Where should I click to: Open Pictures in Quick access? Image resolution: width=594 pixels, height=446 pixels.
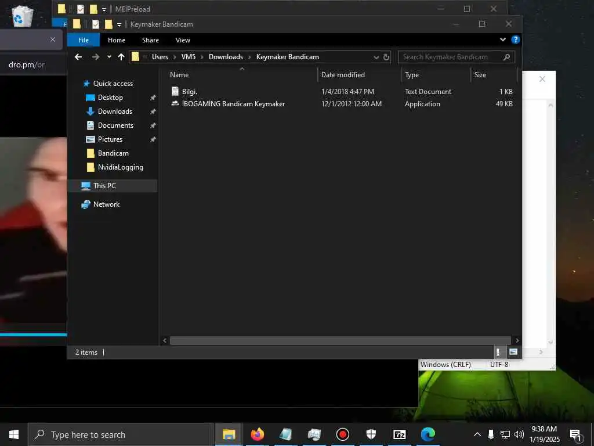pos(110,139)
